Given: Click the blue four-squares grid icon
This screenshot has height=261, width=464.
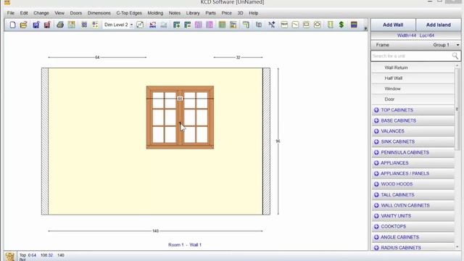Looking at the screenshot, I should click(84, 25).
